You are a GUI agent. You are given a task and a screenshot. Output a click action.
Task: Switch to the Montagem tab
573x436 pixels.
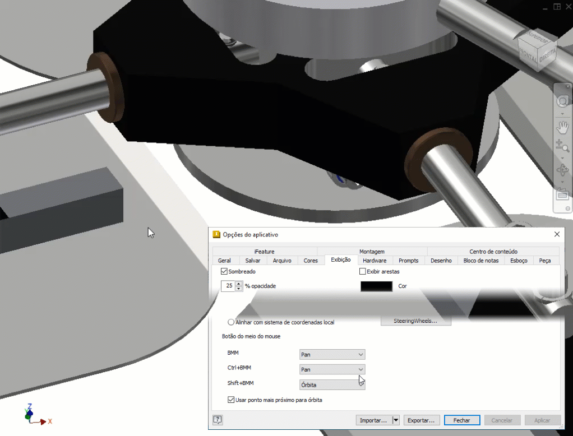pos(372,252)
